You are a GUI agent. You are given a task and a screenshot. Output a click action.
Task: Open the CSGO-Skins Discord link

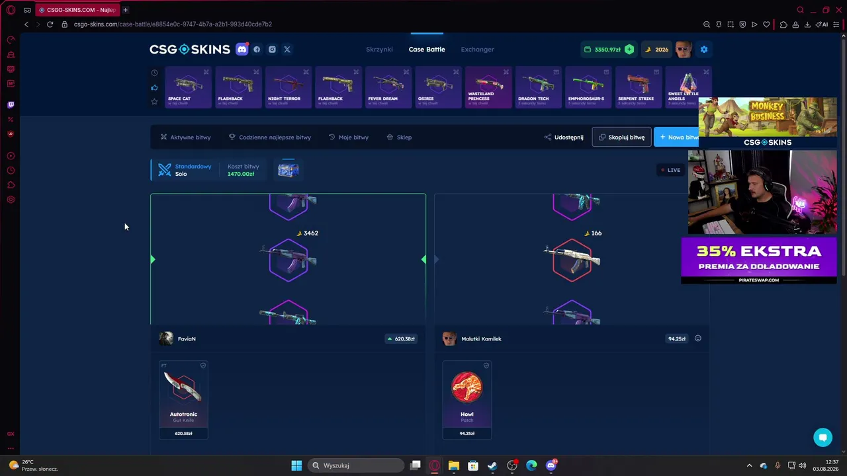click(x=242, y=49)
